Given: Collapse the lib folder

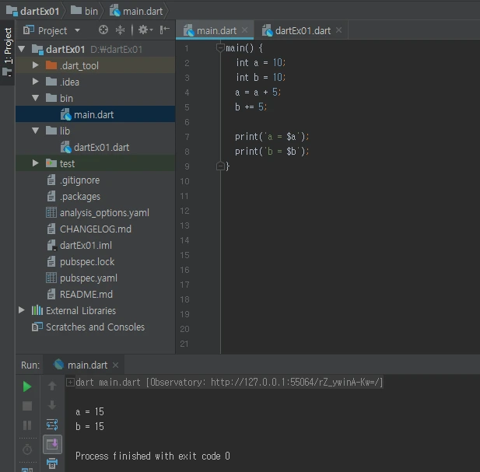Looking at the screenshot, I should click(x=36, y=131).
